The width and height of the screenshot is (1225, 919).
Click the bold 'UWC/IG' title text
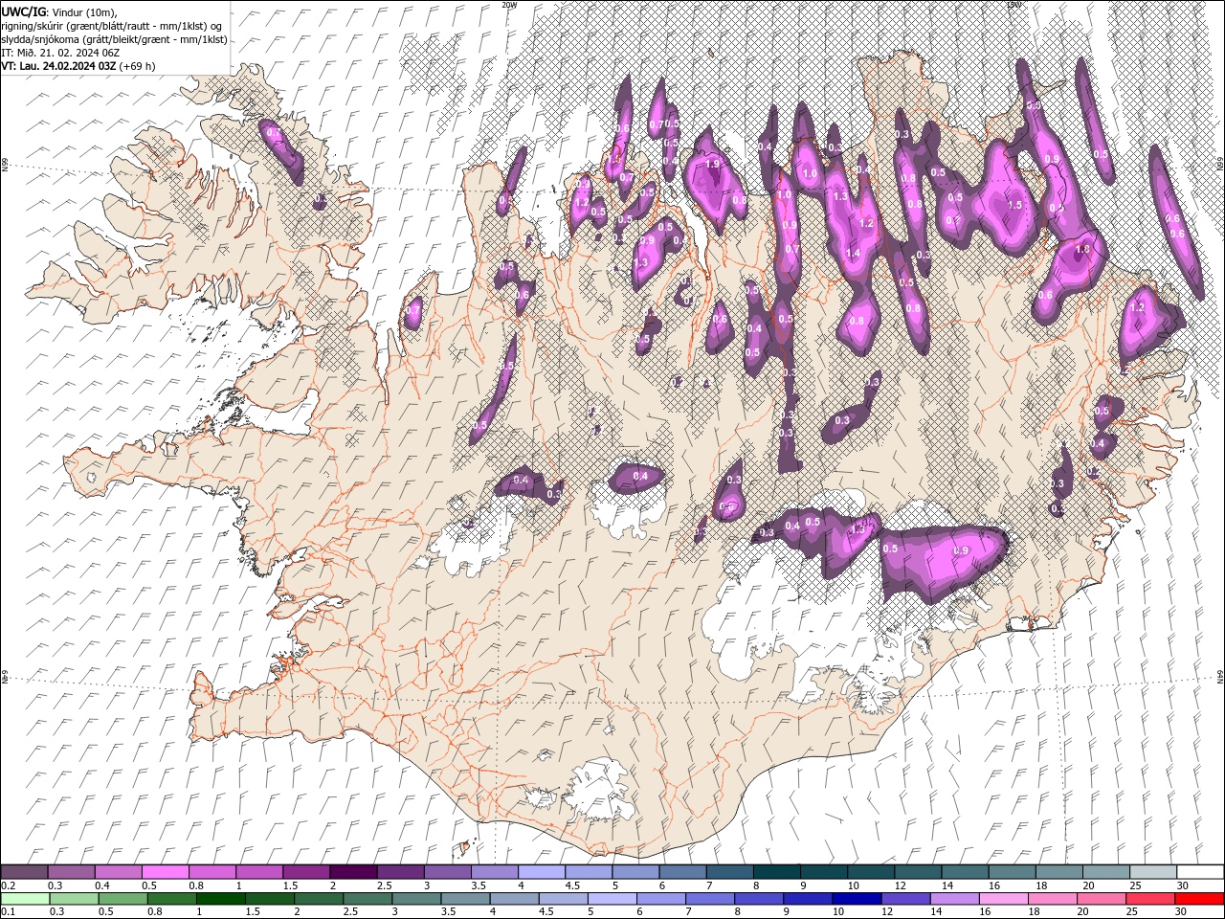[x=22, y=11]
